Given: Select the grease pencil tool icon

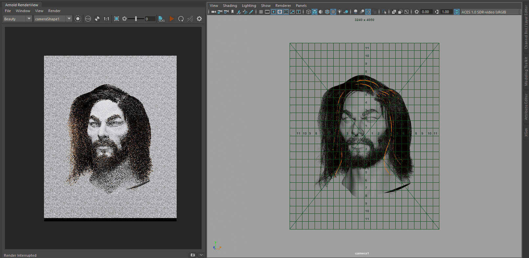Looking at the screenshot, I should click(251, 12).
